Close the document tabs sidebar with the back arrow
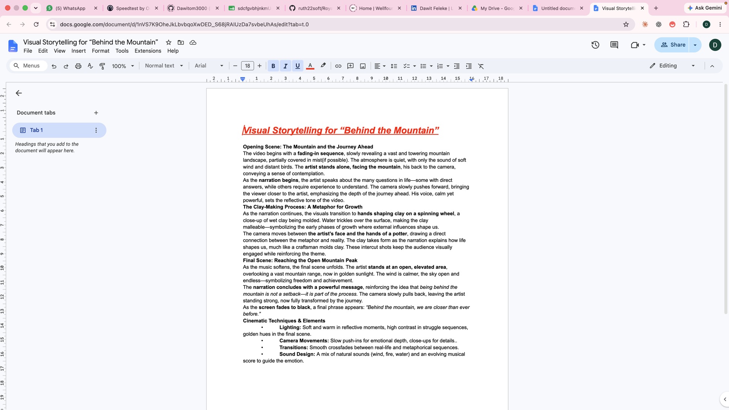 [x=19, y=93]
